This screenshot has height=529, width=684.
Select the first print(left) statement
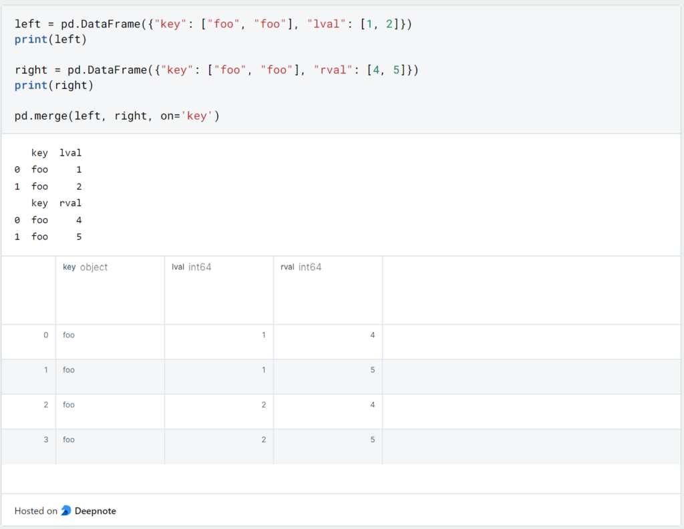49,39
